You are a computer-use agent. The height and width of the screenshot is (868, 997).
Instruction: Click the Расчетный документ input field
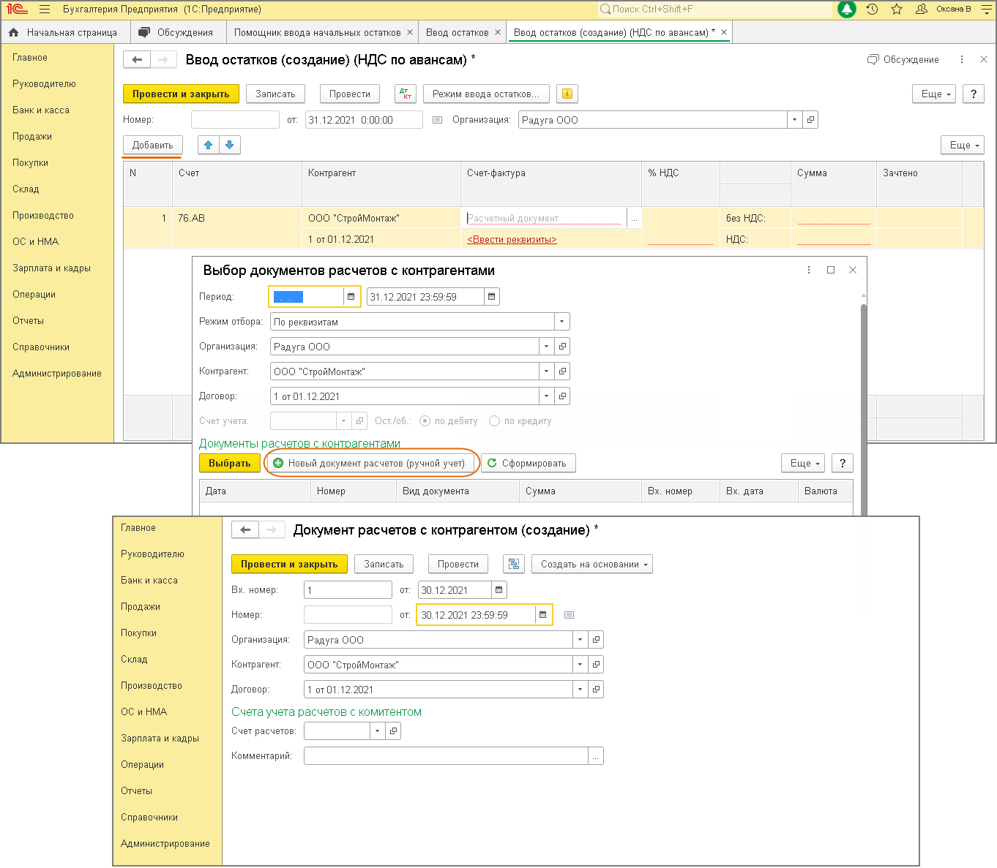pyautogui.click(x=543, y=218)
